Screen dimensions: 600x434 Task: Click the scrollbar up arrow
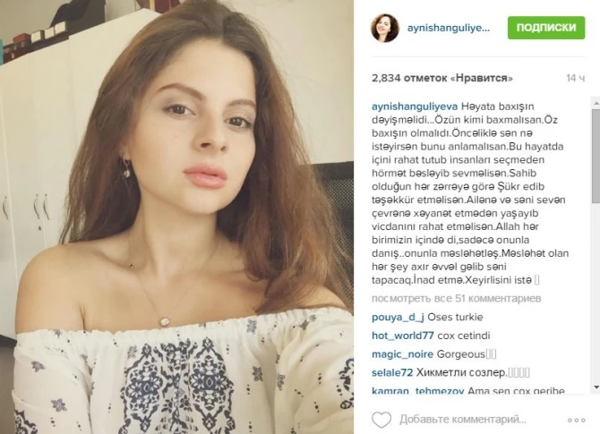(x=596, y=103)
